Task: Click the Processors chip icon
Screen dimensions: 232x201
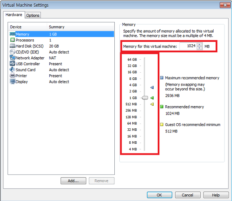Action: [x=13, y=40]
